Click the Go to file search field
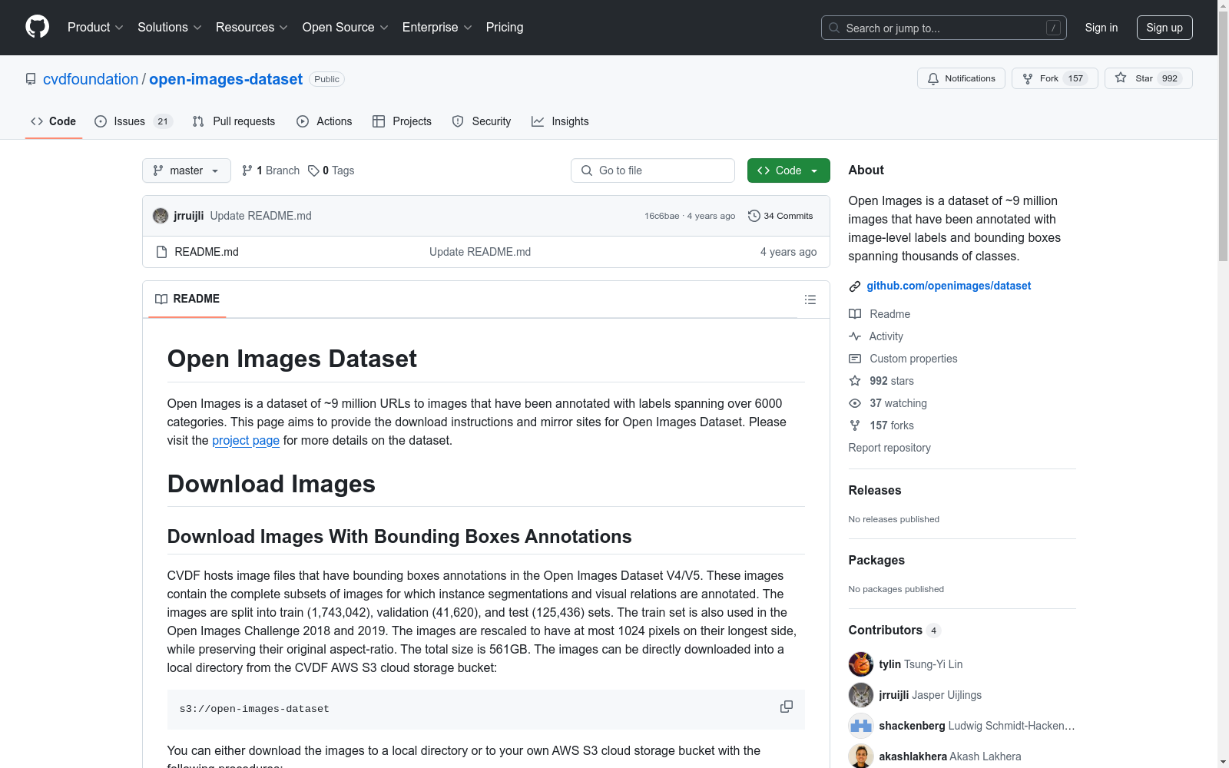Image resolution: width=1229 pixels, height=768 pixels. tap(653, 170)
